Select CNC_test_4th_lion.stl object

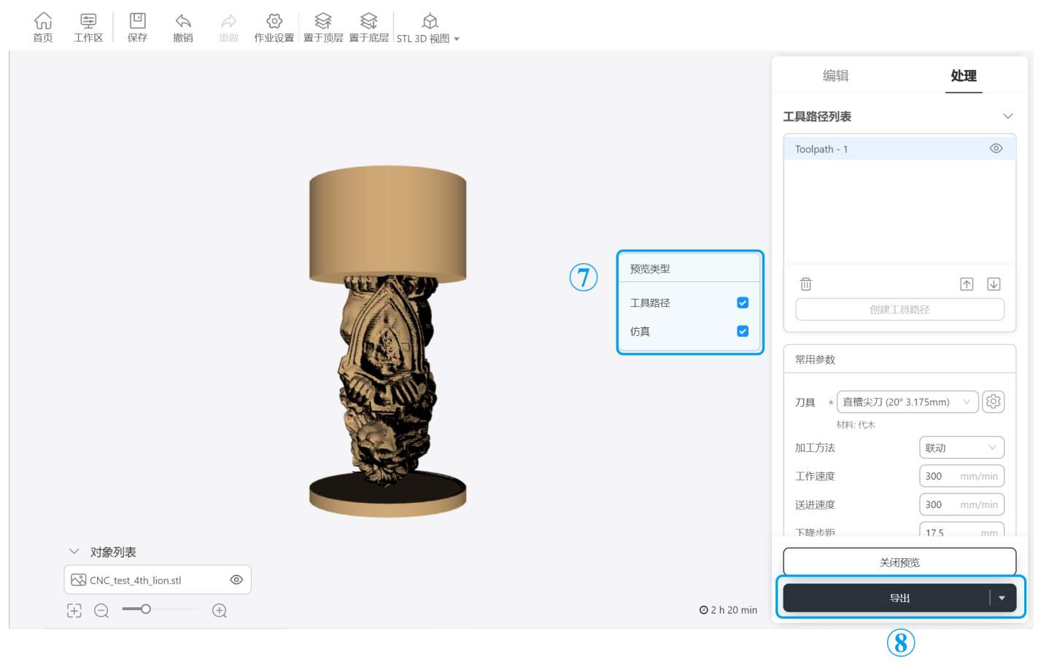pos(158,579)
